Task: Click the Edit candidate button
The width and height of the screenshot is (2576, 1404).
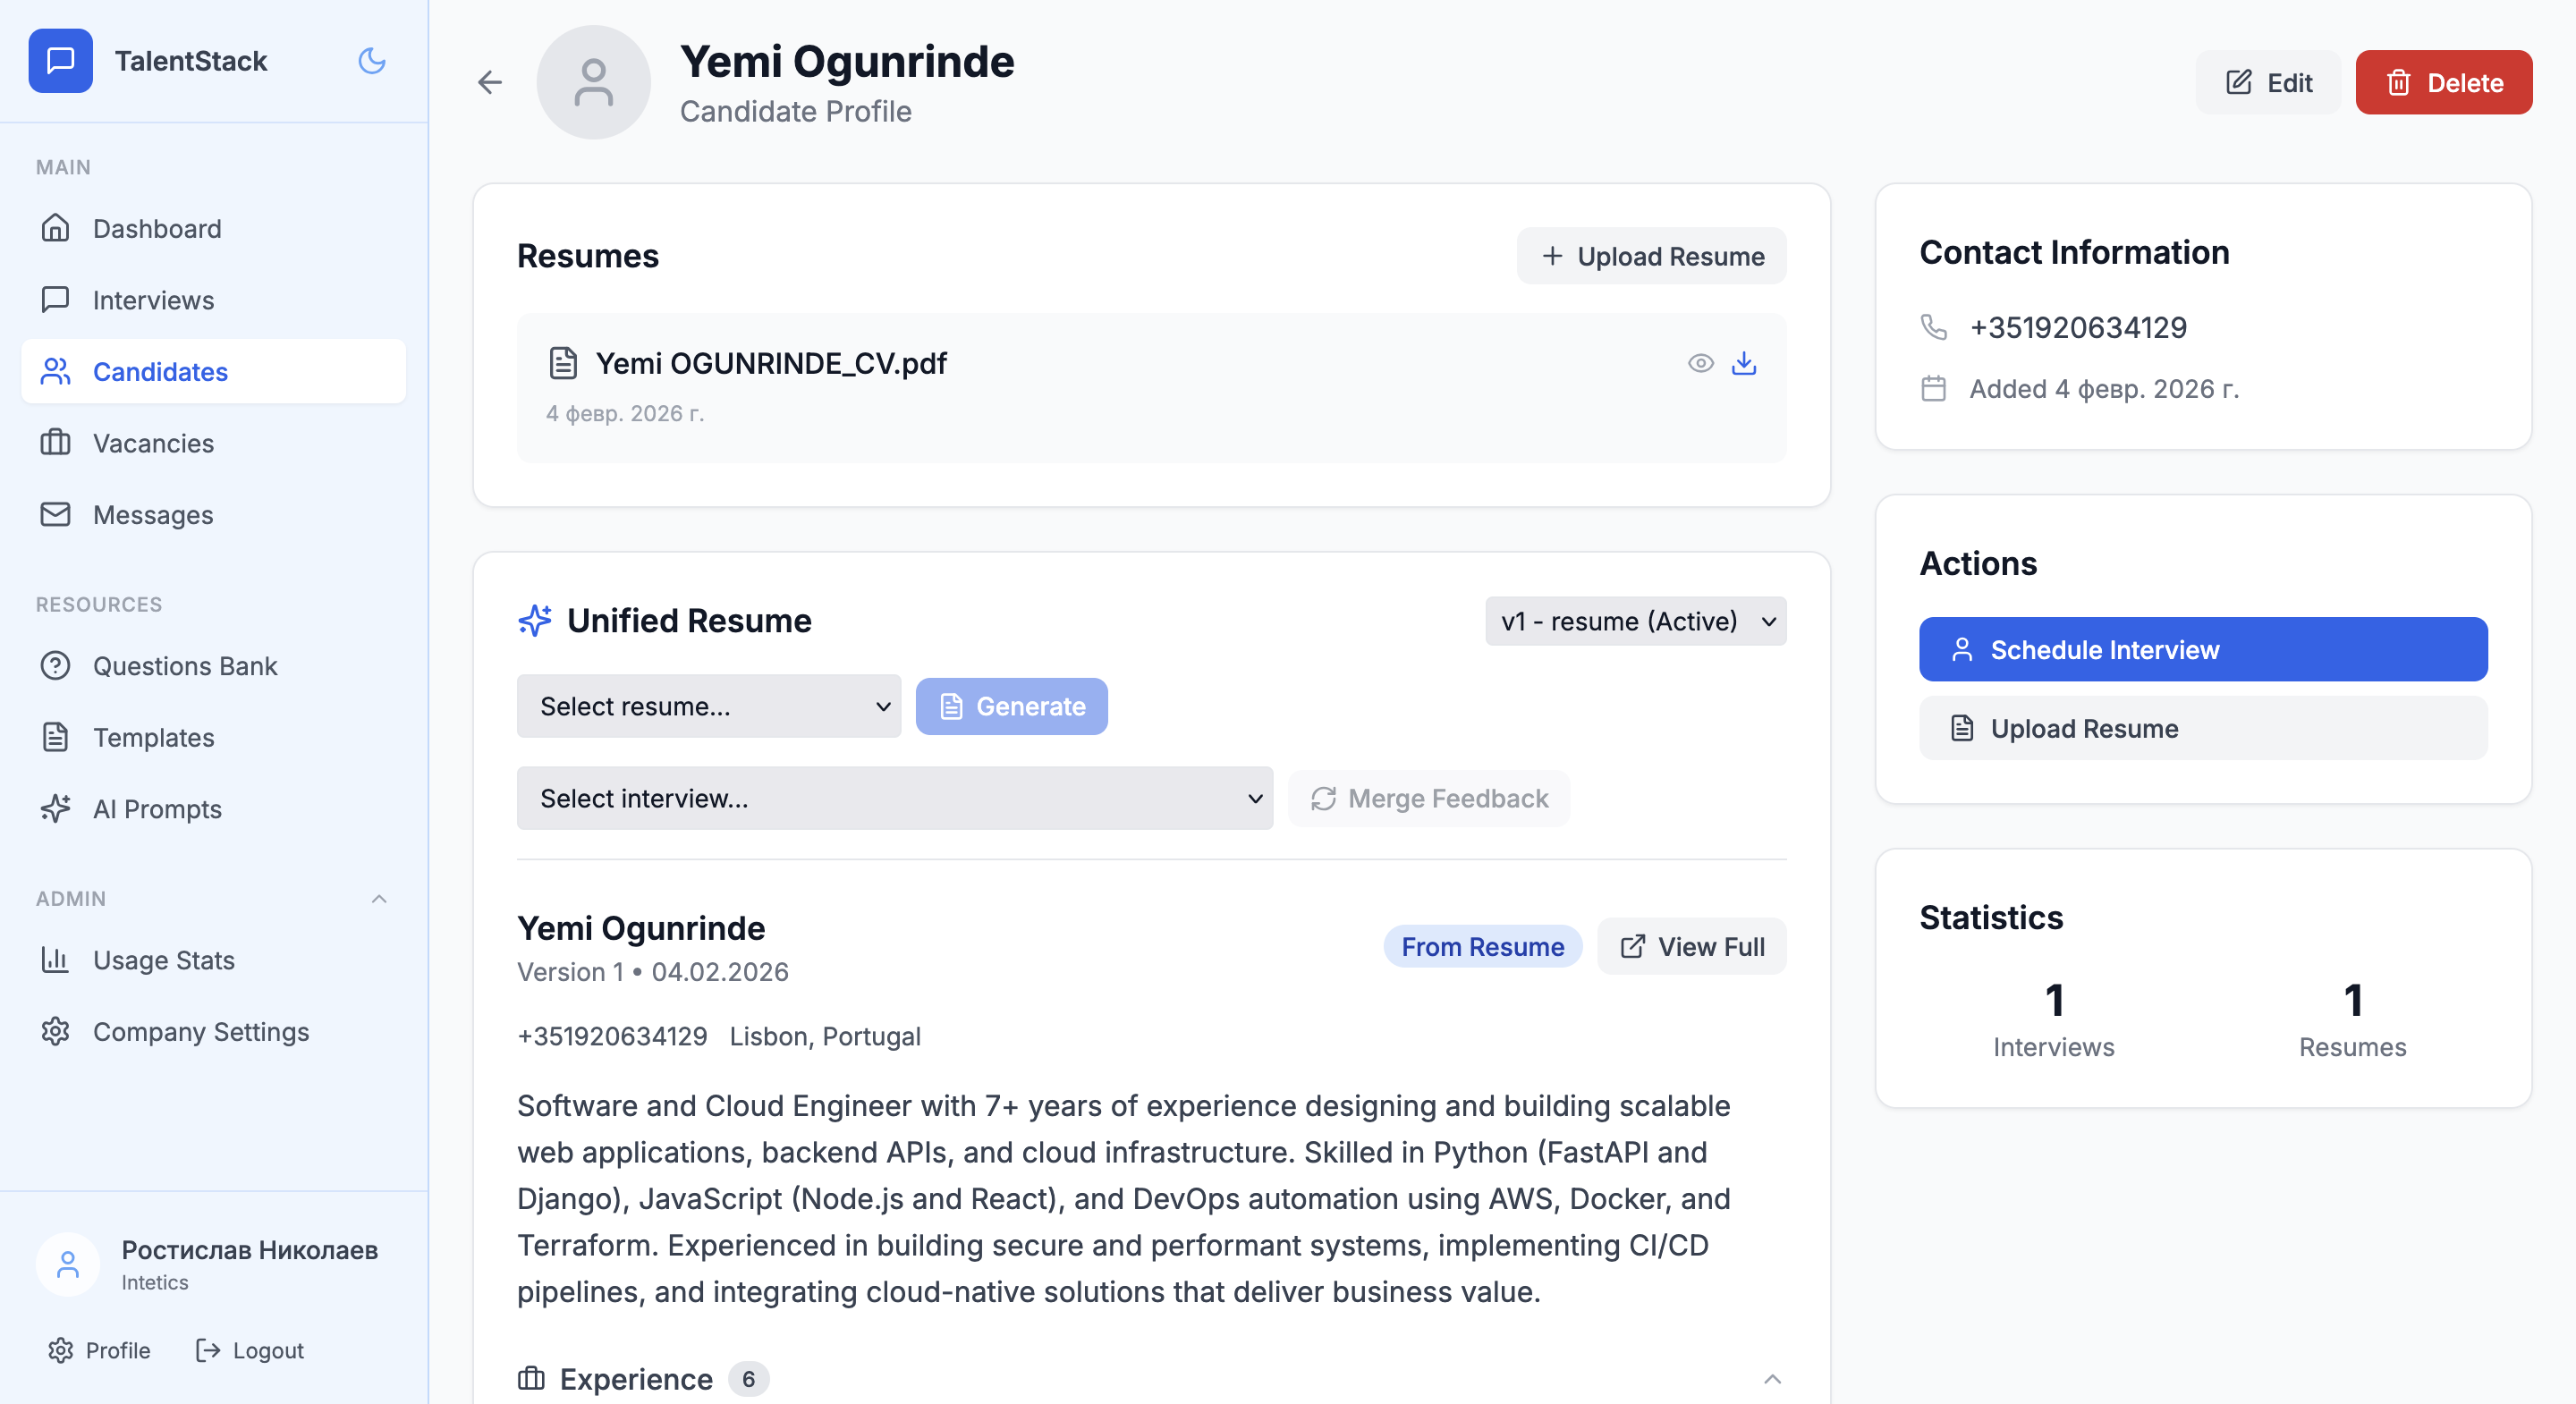Action: pos(2268,82)
